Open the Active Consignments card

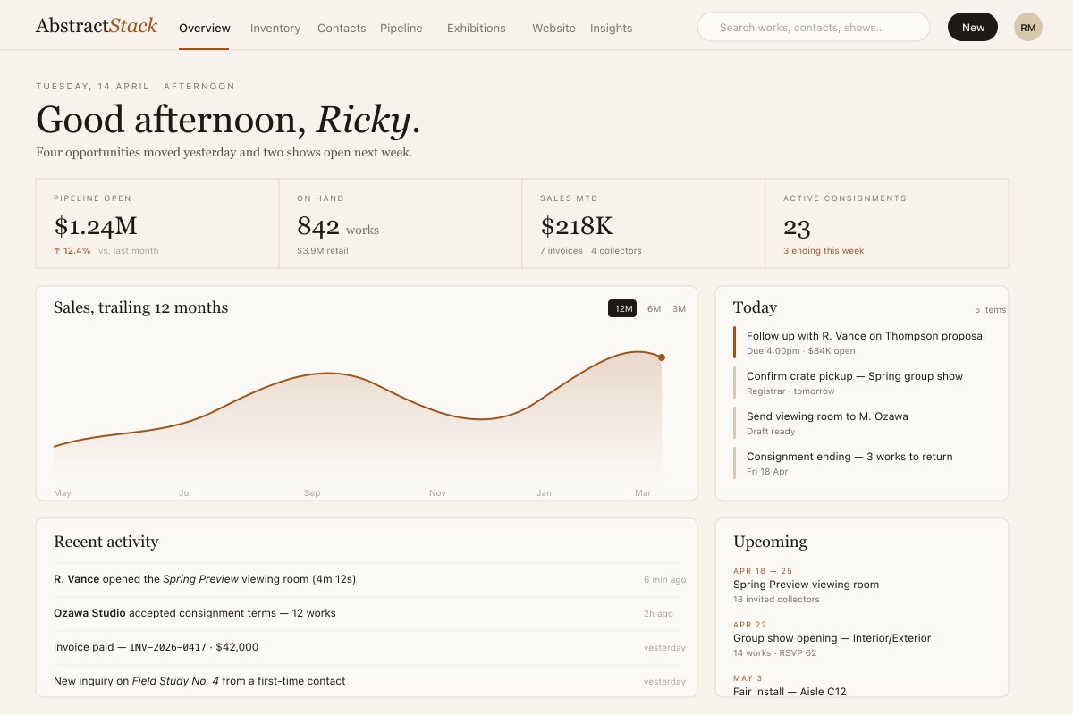point(887,223)
